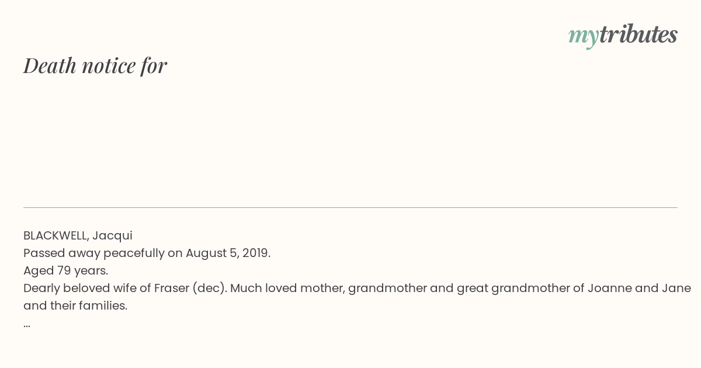This screenshot has width=701, height=368.
Task: Click the dark "tributes" part of logo
Action: click(x=638, y=34)
